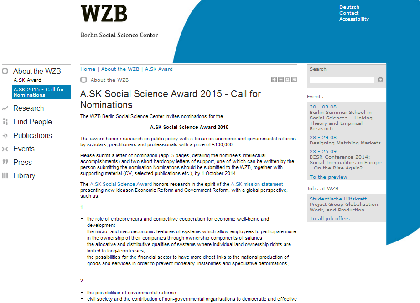Expand About the WZB sidebar section

click(36, 71)
